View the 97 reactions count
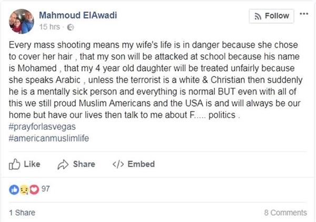Viewport: 316px width, 222px height. pyautogui.click(x=45, y=189)
